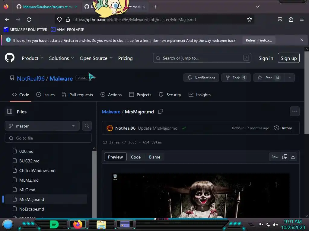
Task: Show site info via padlock icon
Action: pos(68,20)
